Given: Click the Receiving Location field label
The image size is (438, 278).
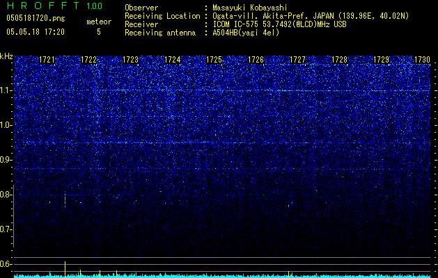Looking at the screenshot, I should [162, 16].
